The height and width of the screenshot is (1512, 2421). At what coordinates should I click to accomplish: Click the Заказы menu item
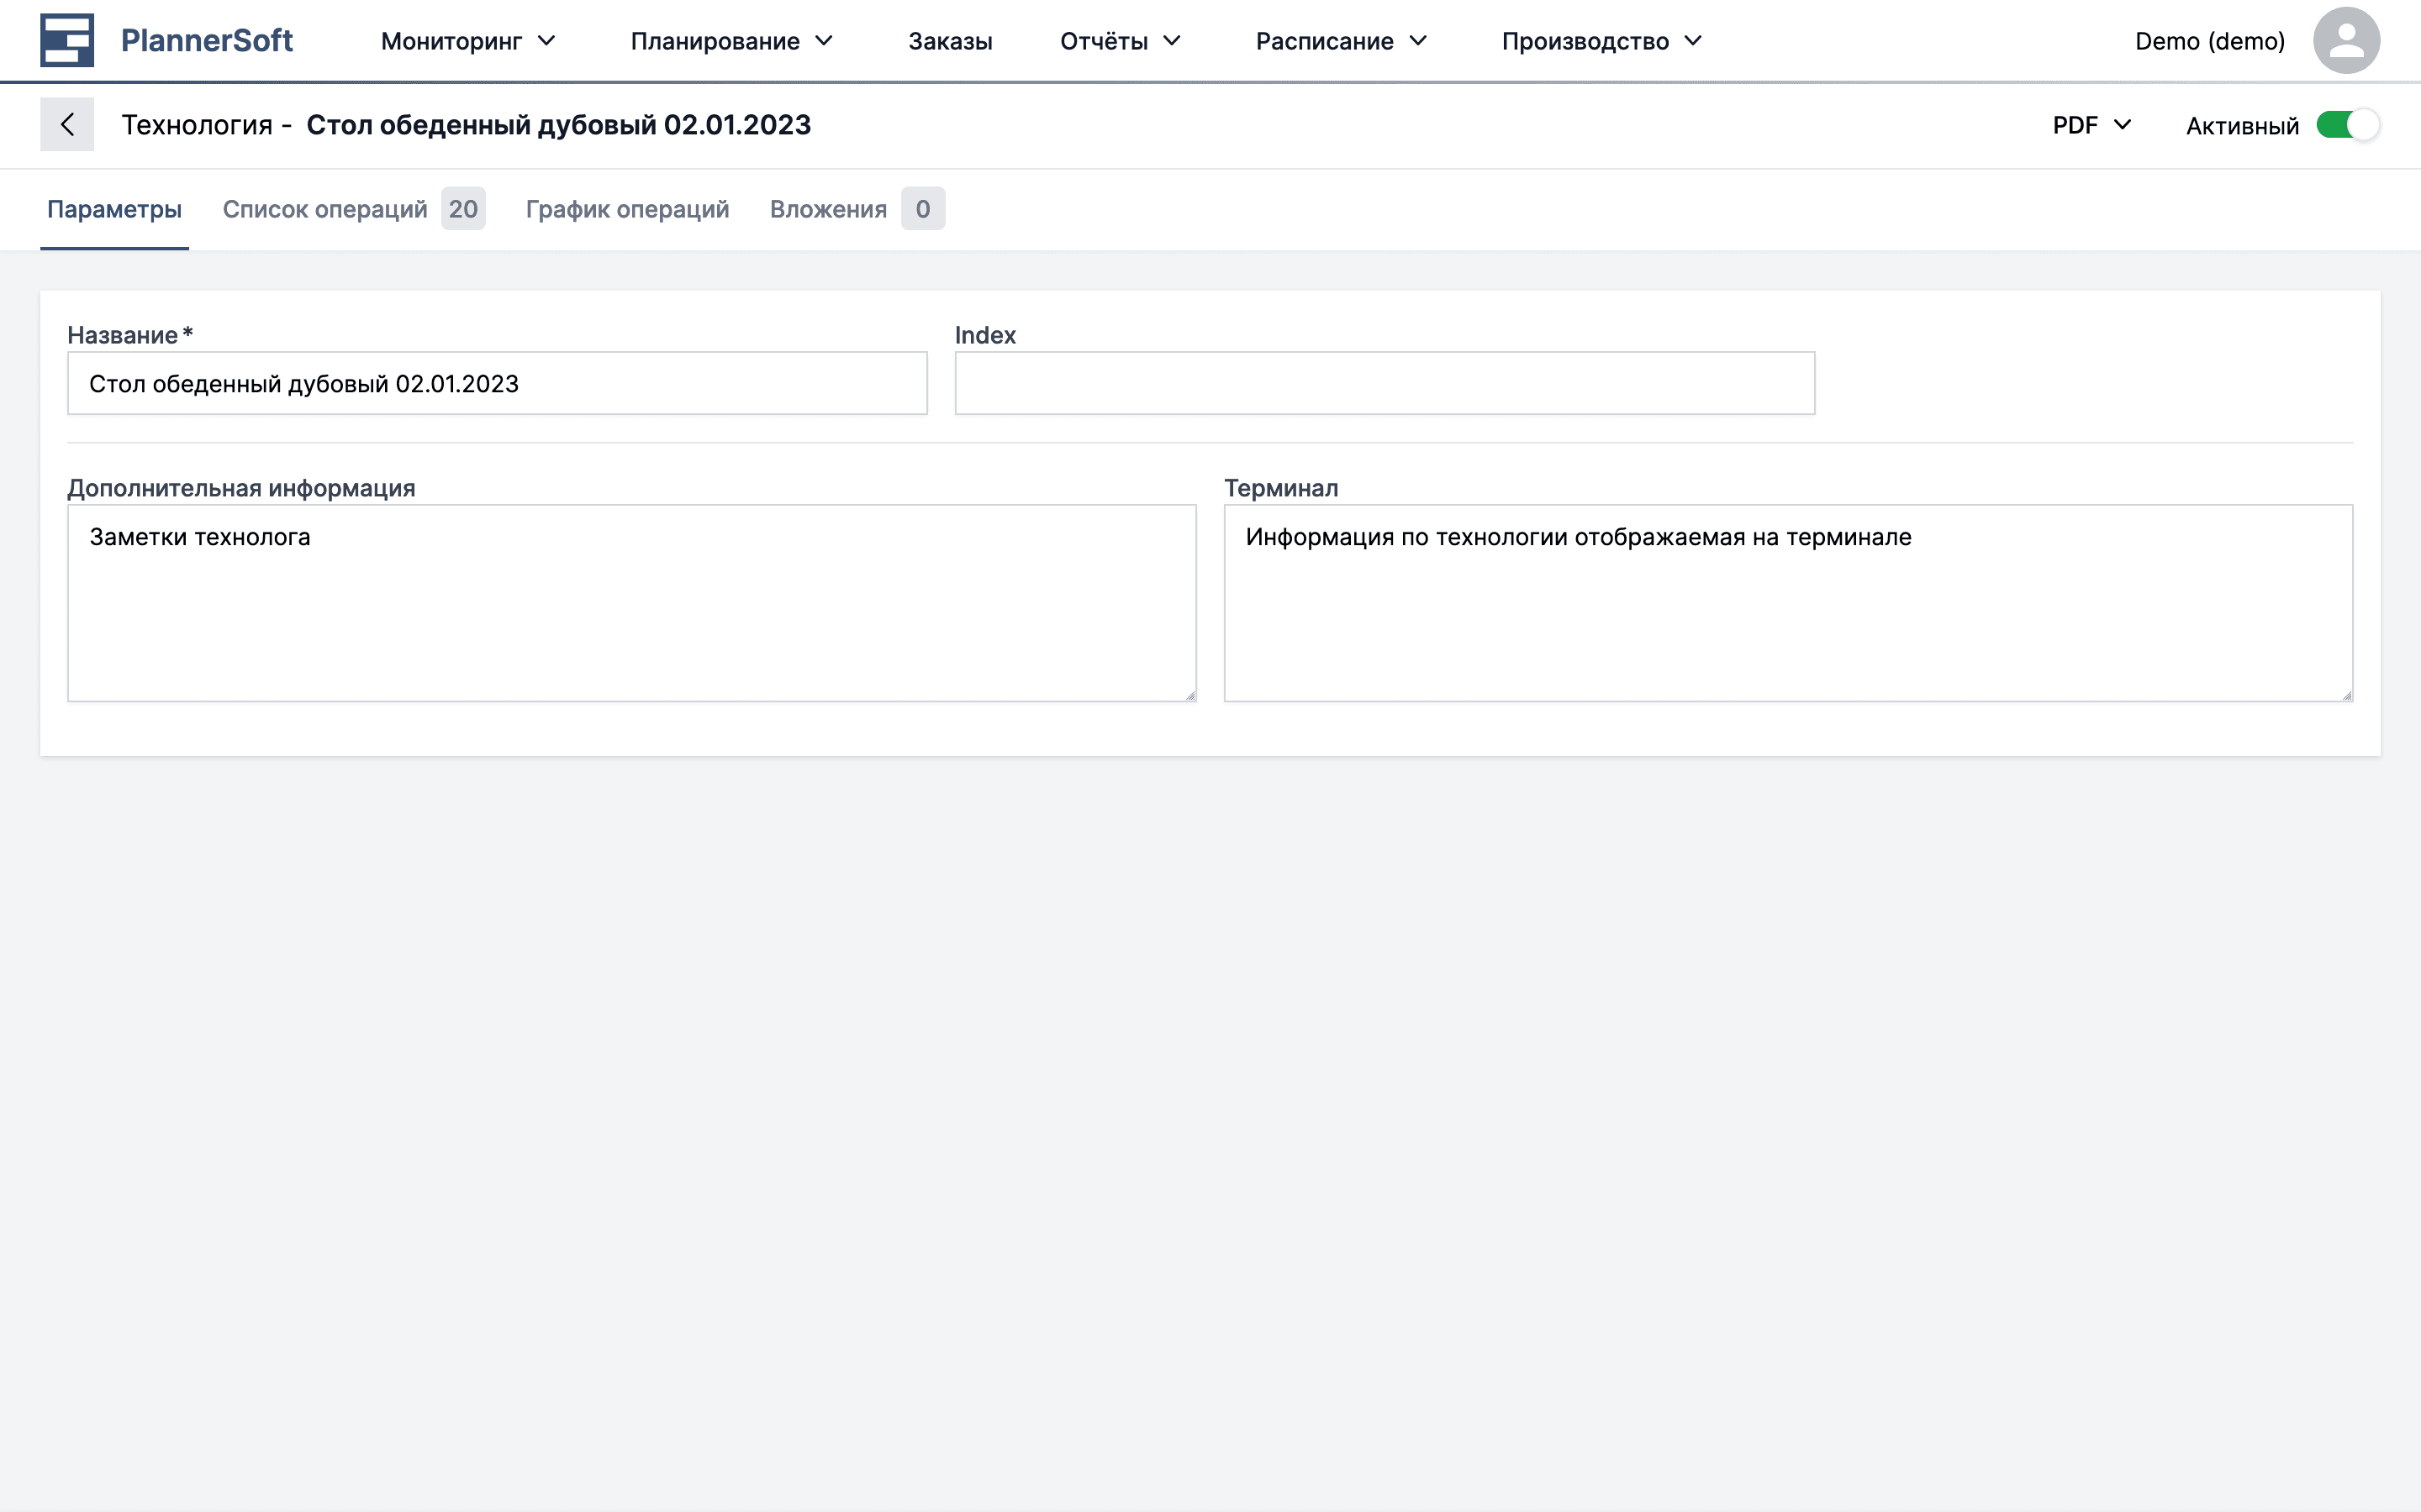949,42
